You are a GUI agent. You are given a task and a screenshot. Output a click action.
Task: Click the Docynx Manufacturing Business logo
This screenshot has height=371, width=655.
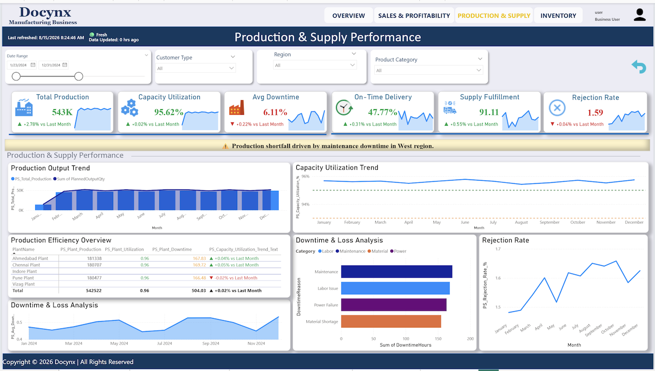[43, 16]
